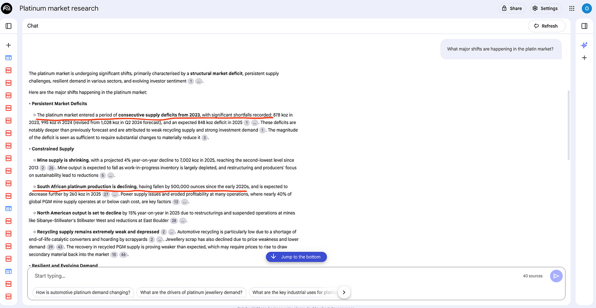Viewport: 596px width, 308px height.
Task: Ask 'What are the drivers of platinum jewellery demand?'
Action: (x=191, y=292)
